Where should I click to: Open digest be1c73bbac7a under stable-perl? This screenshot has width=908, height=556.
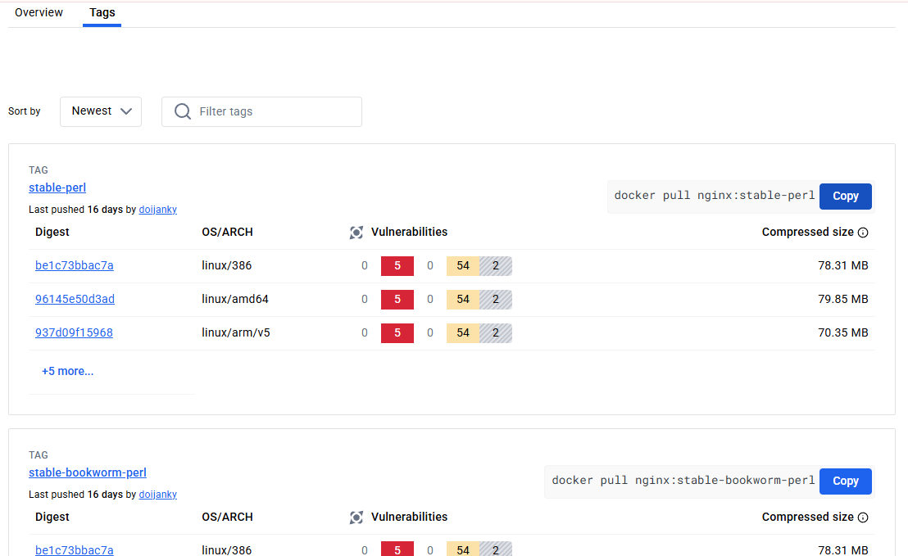pyautogui.click(x=74, y=265)
